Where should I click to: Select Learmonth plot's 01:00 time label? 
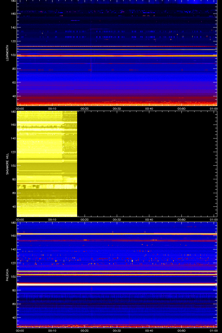[x=214, y=109]
